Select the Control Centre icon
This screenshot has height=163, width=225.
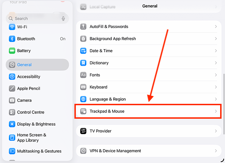pyautogui.click(x=12, y=112)
